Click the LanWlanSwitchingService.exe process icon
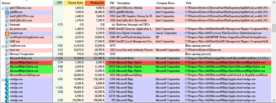Viewport: 276px width, 103px height. [7, 38]
